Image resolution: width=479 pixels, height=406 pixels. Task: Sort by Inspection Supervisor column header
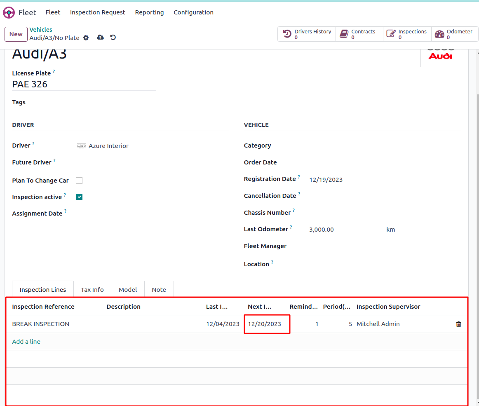[x=388, y=307]
